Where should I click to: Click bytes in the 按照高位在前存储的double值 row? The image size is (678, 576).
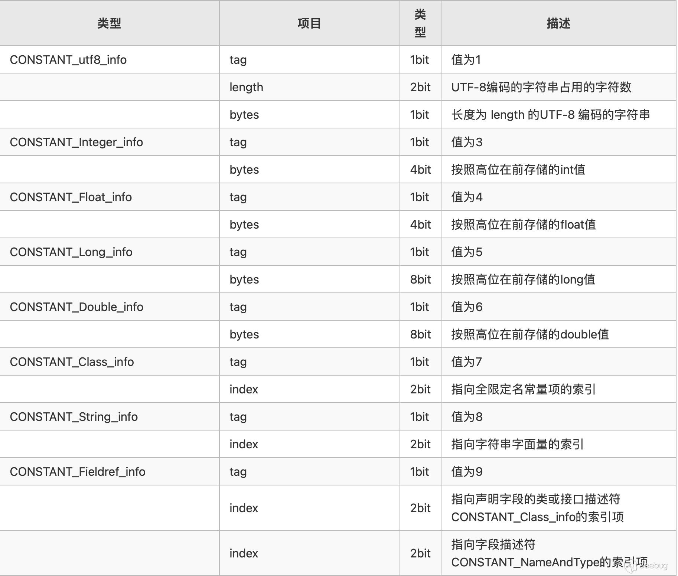pyautogui.click(x=244, y=335)
